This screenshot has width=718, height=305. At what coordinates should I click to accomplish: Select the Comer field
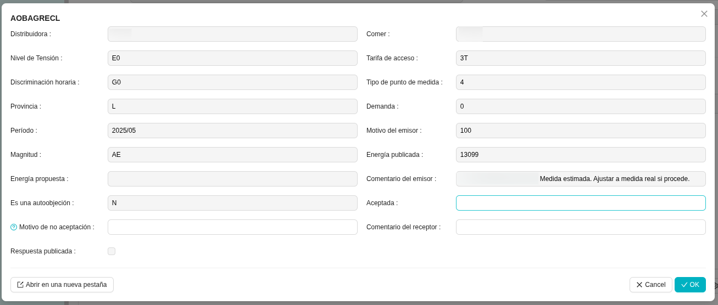pos(580,34)
